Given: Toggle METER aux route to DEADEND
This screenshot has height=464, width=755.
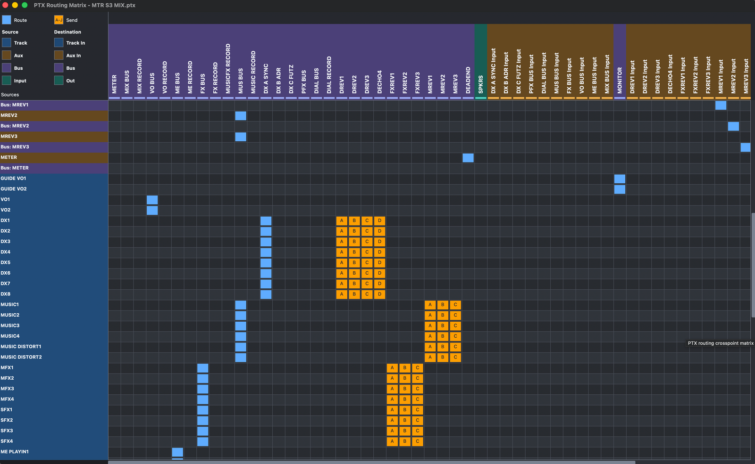Looking at the screenshot, I should (468, 158).
